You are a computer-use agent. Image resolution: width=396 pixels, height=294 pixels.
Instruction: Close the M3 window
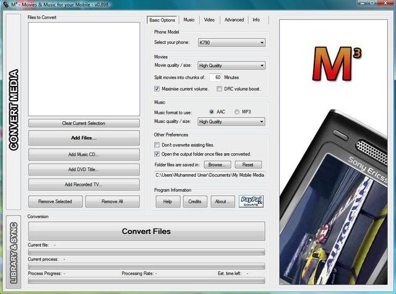385,3
